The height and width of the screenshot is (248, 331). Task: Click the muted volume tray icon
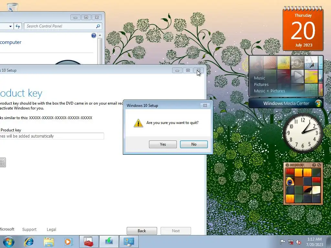(x=298, y=242)
